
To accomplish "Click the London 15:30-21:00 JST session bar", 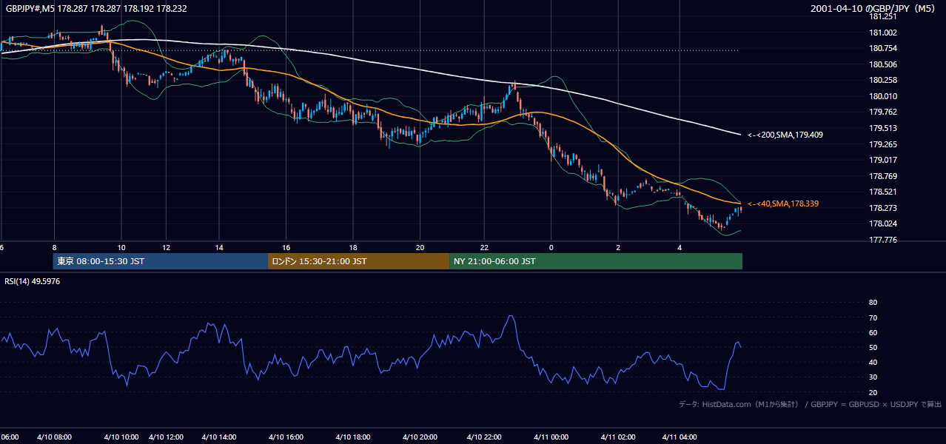I will tap(359, 261).
